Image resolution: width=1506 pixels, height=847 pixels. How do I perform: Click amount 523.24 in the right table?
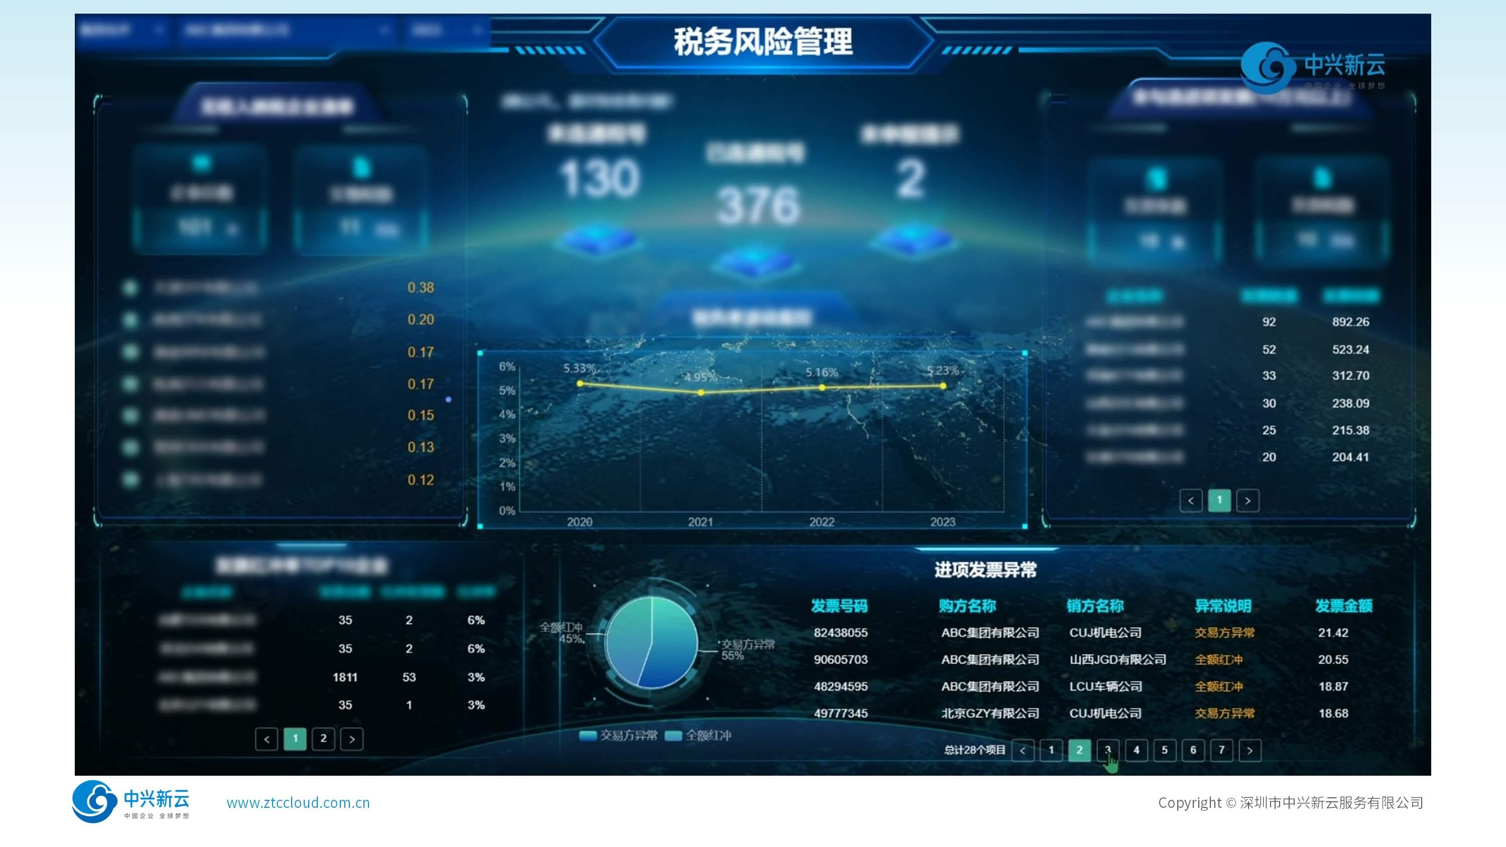1350,349
